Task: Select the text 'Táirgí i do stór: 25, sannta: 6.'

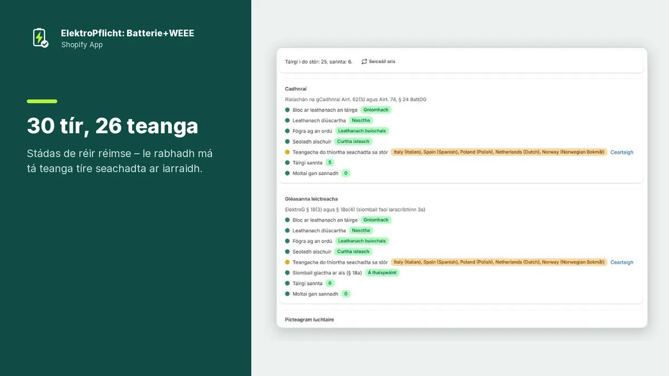Action: (x=318, y=61)
